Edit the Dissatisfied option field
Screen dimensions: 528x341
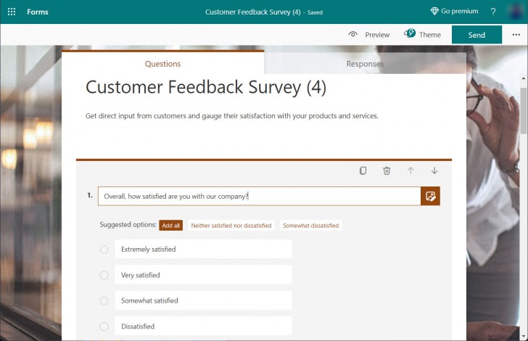[203, 326]
